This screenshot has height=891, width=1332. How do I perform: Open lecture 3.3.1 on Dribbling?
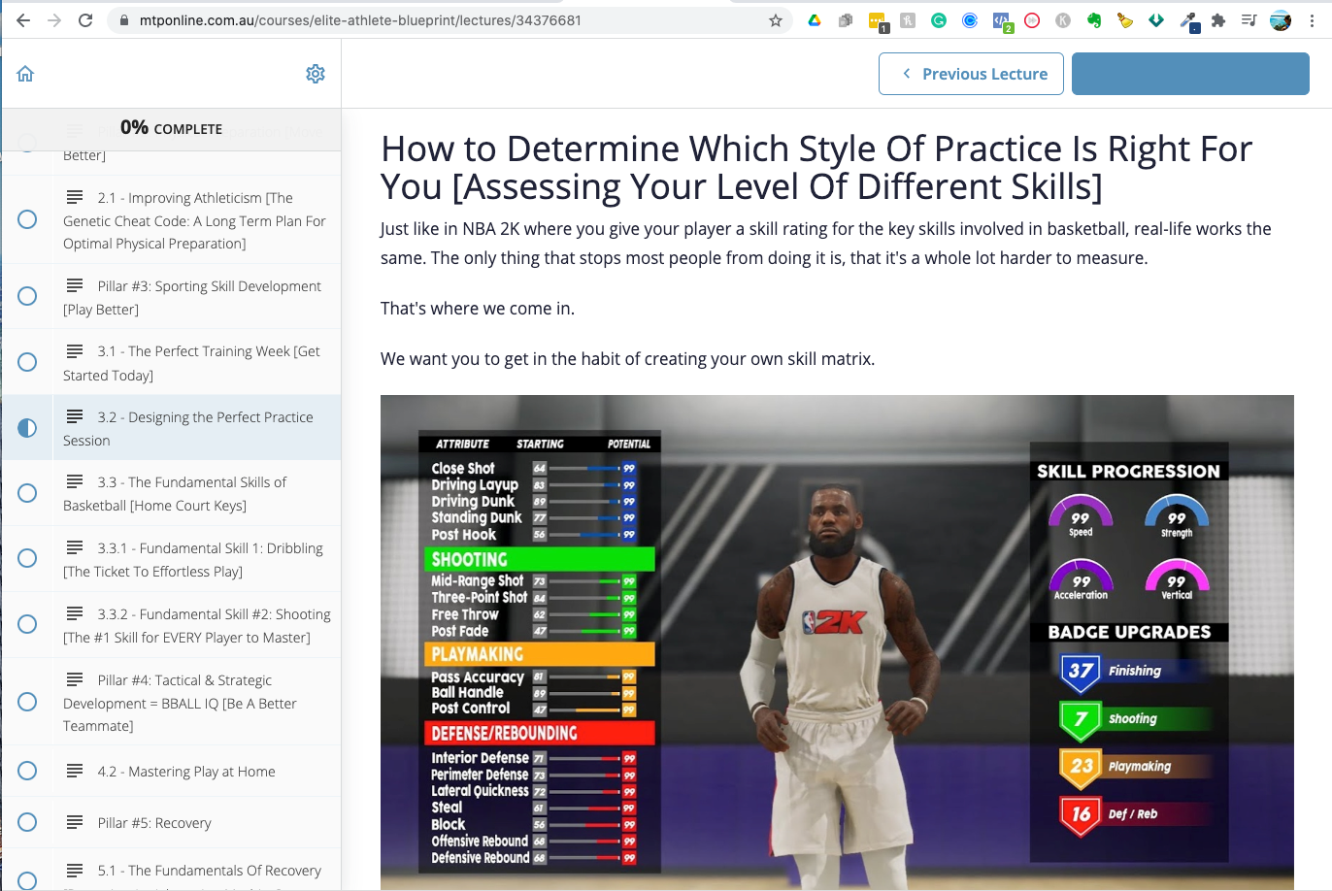coord(194,558)
